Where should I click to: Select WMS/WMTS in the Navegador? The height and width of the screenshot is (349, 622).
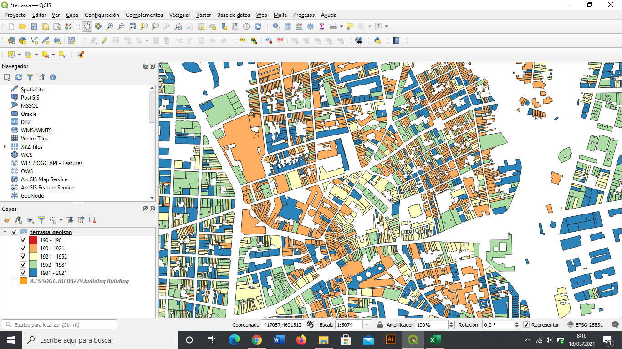[x=36, y=130]
